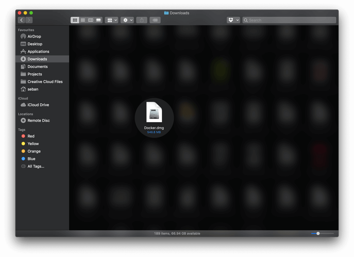The height and width of the screenshot is (257, 354).
Task: Select Remote Disc under Locations
Action: pyautogui.click(x=42, y=120)
